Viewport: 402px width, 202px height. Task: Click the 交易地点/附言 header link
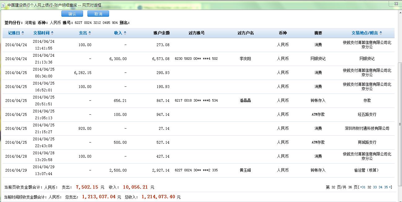365,33
